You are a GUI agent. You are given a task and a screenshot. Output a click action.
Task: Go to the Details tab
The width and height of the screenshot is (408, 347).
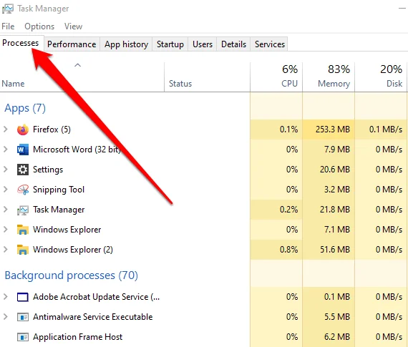coord(233,44)
